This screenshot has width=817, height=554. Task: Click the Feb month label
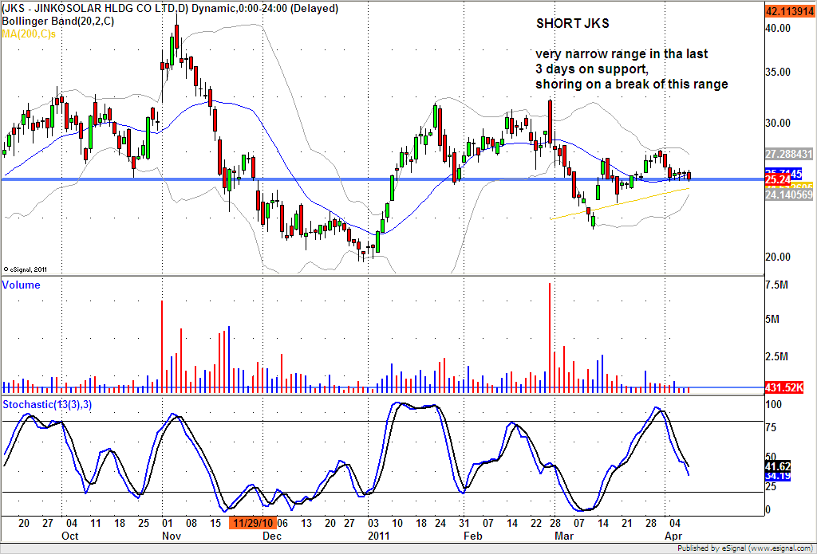(473, 536)
